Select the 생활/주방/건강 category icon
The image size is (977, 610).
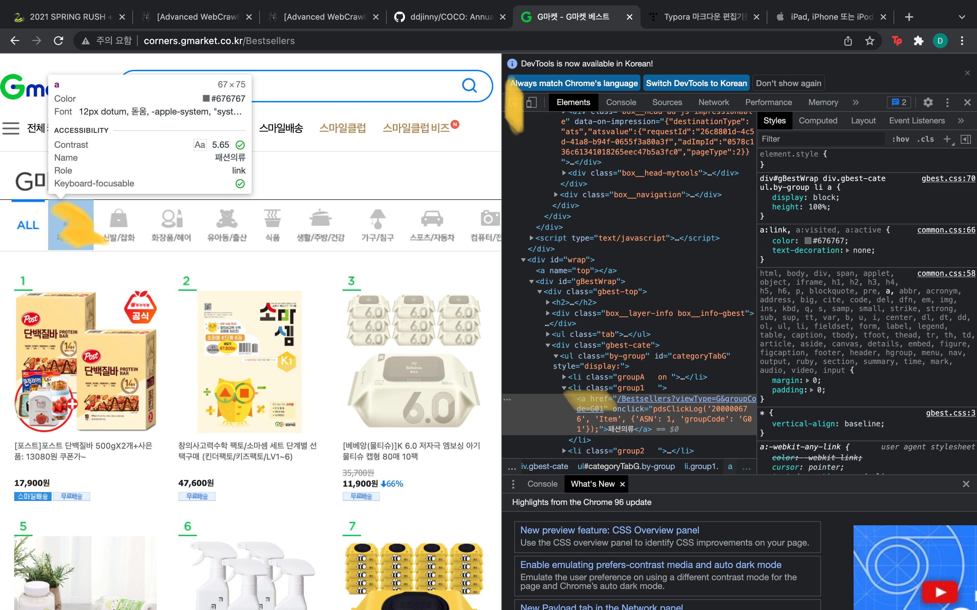click(x=321, y=225)
